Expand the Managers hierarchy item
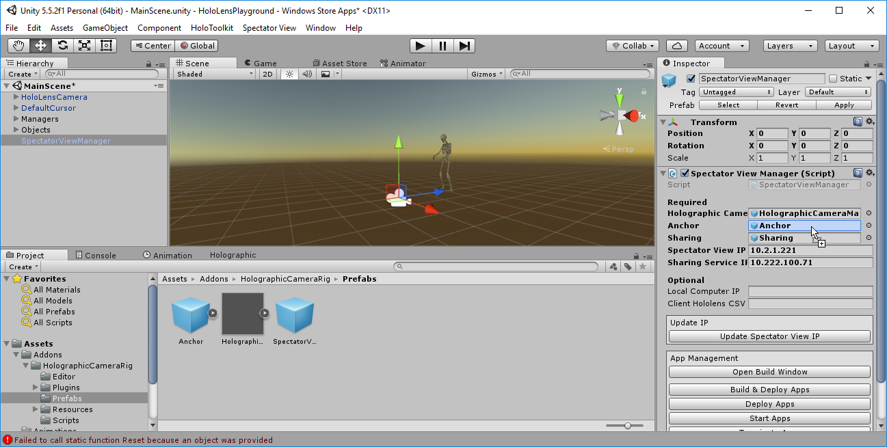887x447 pixels. point(16,119)
